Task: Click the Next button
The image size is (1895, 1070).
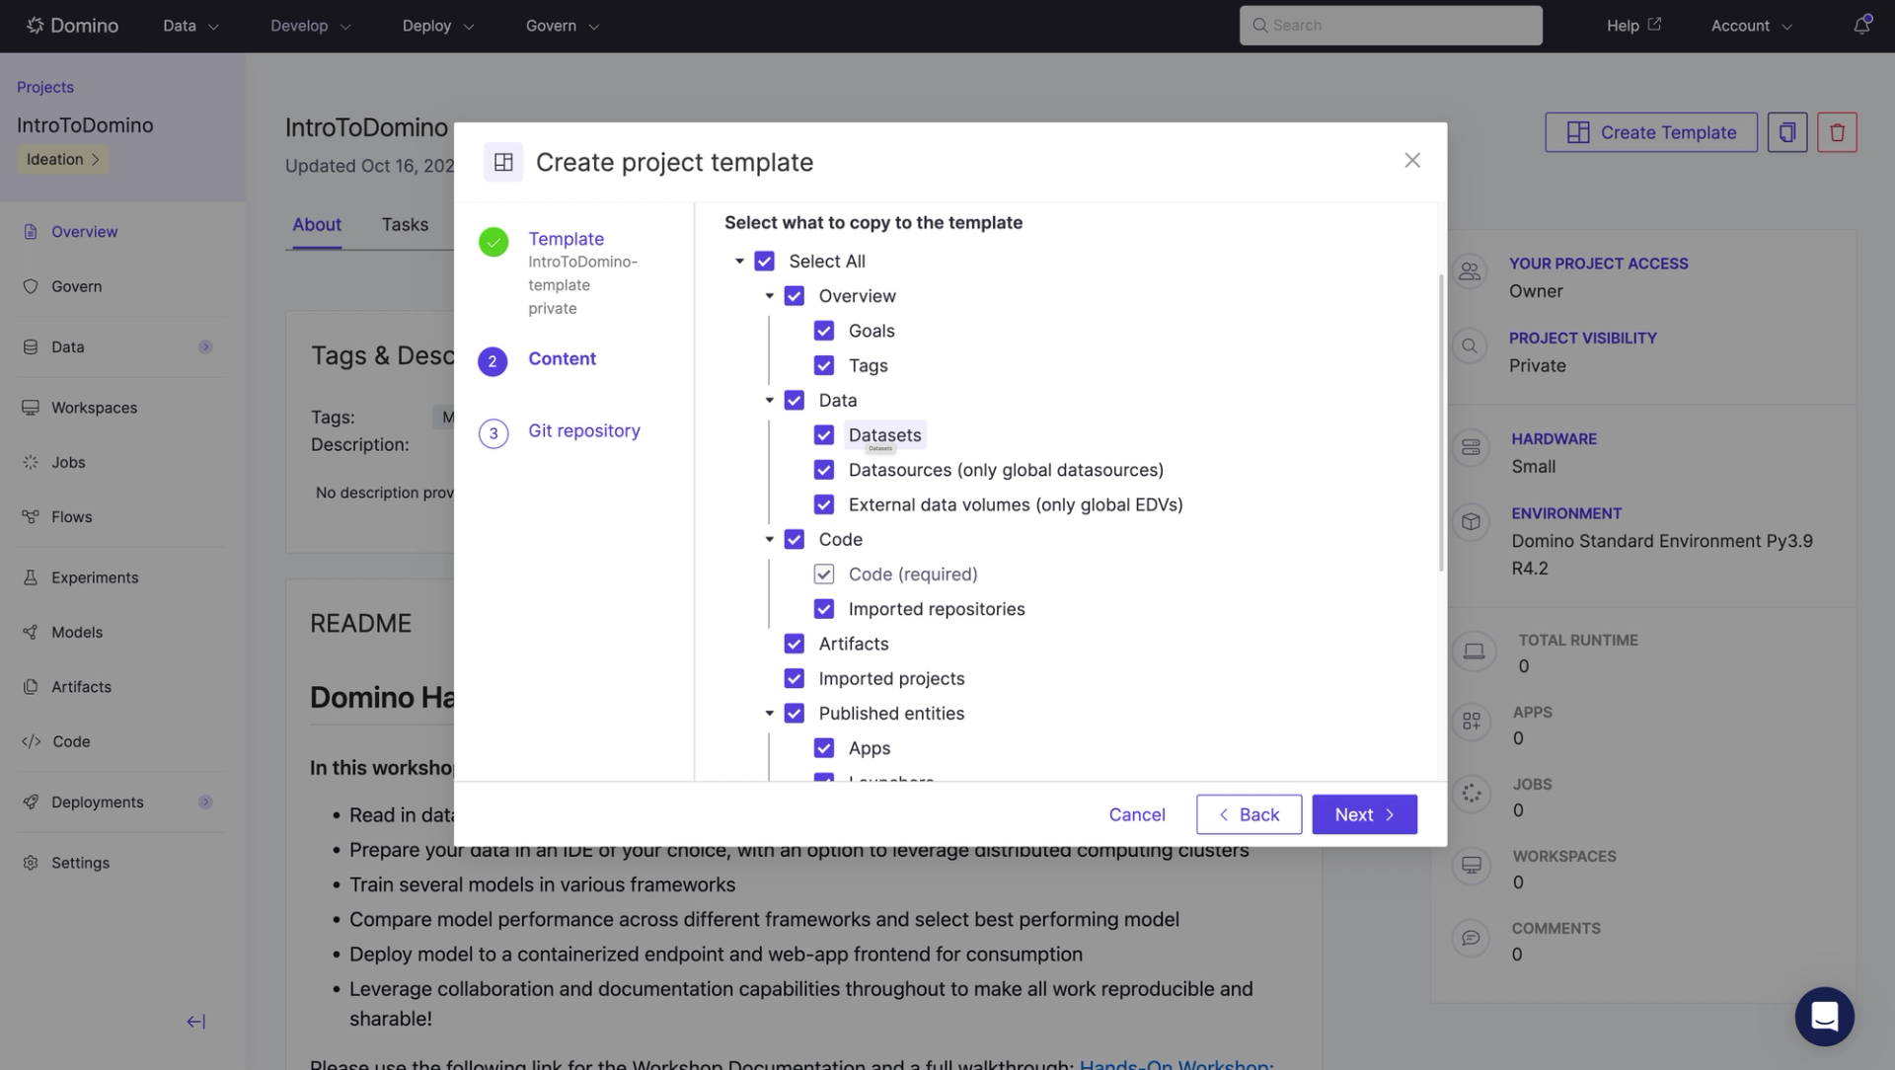Action: tap(1364, 814)
